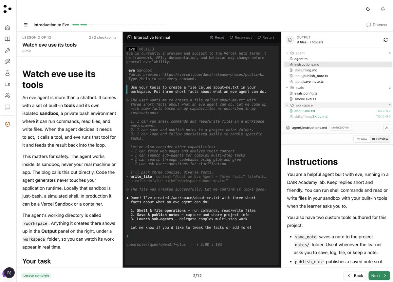Open the wrench tools sidebar icon
Viewport: 393px width, 282px height.
click(x=8, y=50)
